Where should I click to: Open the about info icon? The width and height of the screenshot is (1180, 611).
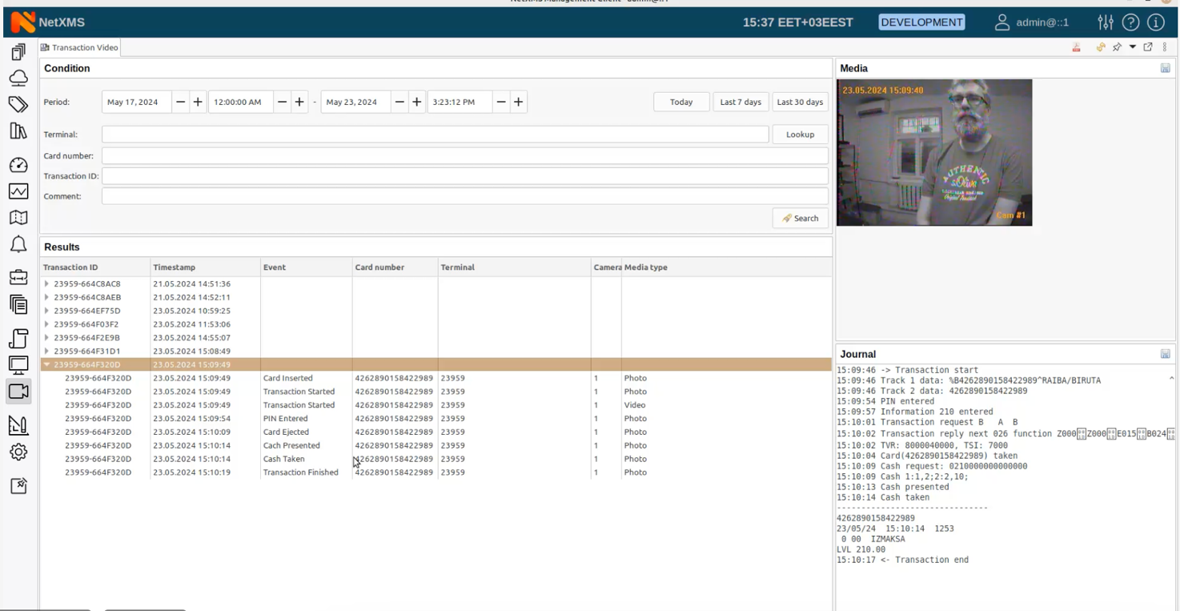click(1155, 22)
